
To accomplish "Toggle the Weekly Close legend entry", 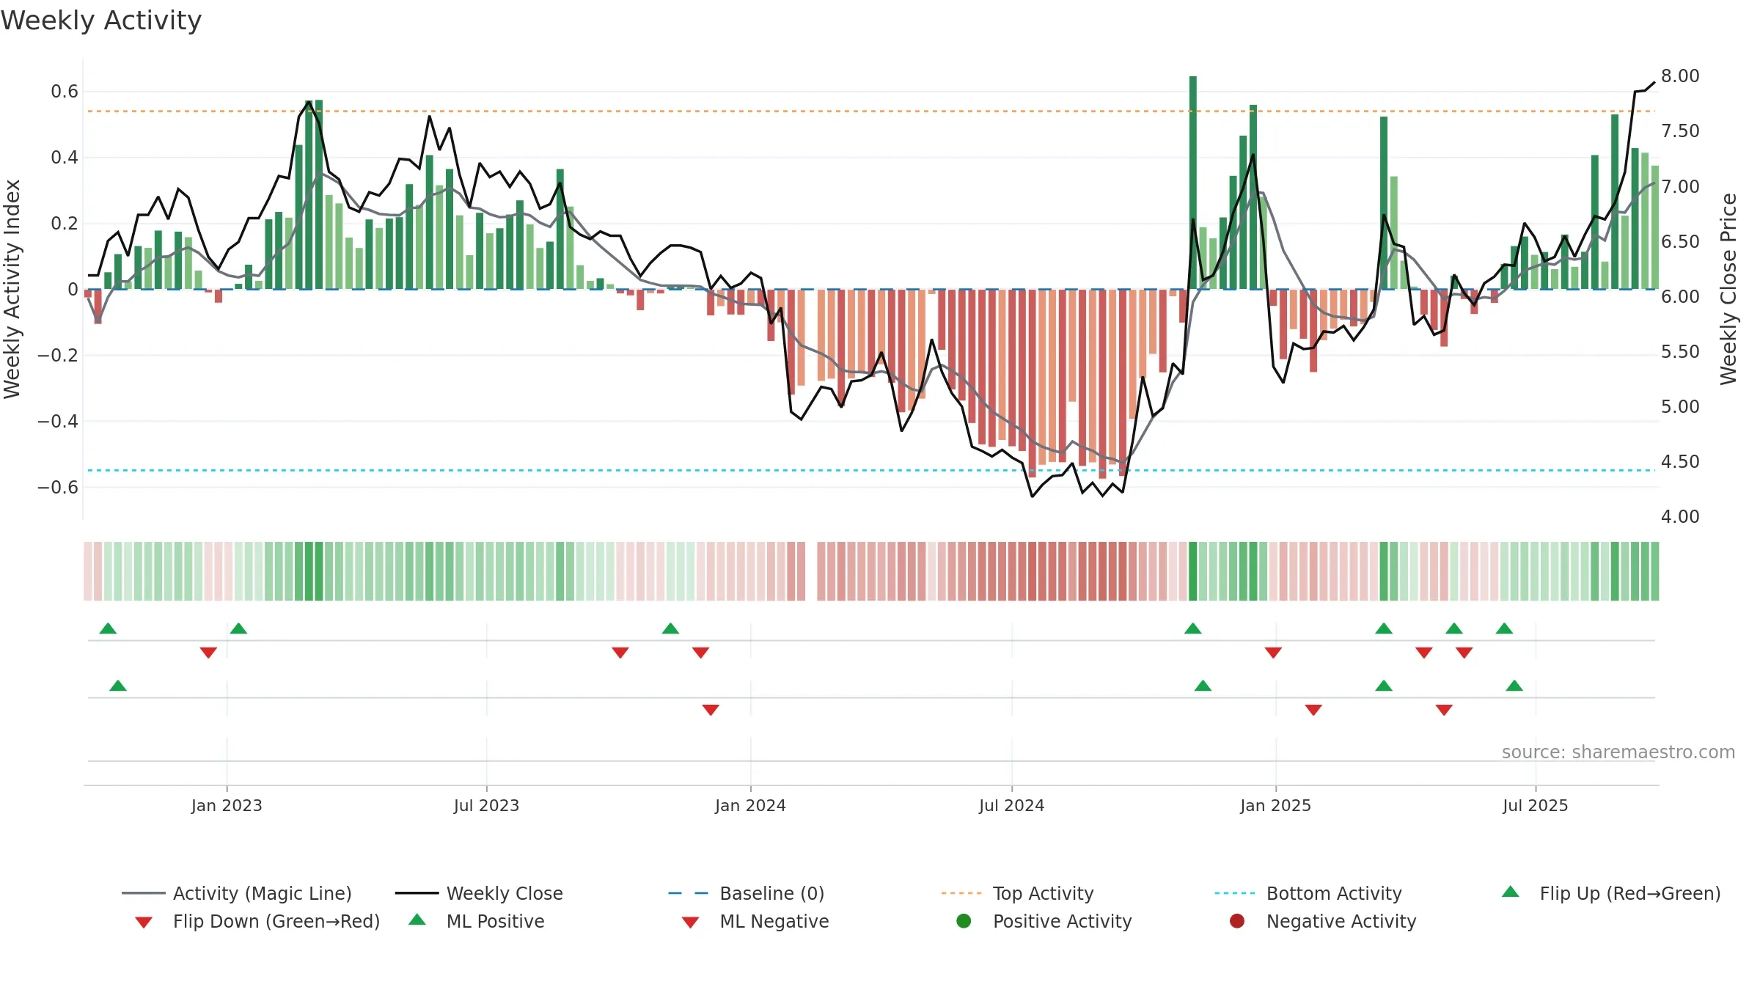I will [x=479, y=893].
